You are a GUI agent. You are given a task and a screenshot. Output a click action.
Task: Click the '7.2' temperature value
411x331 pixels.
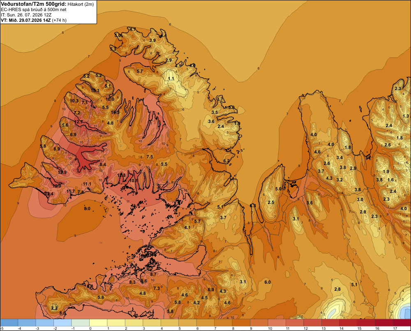tap(77, 113)
